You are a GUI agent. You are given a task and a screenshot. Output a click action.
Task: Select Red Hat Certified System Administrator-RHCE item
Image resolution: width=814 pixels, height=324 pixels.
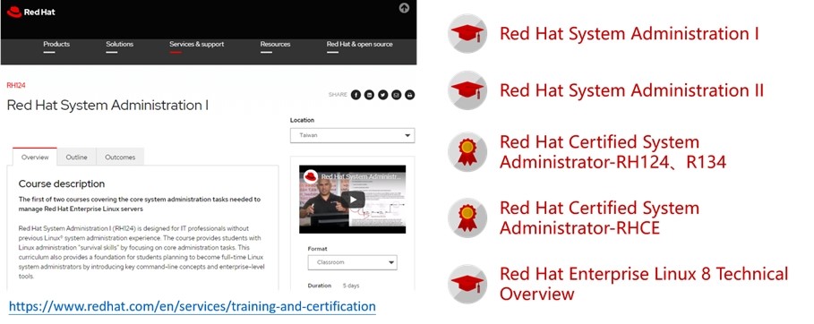pos(600,217)
